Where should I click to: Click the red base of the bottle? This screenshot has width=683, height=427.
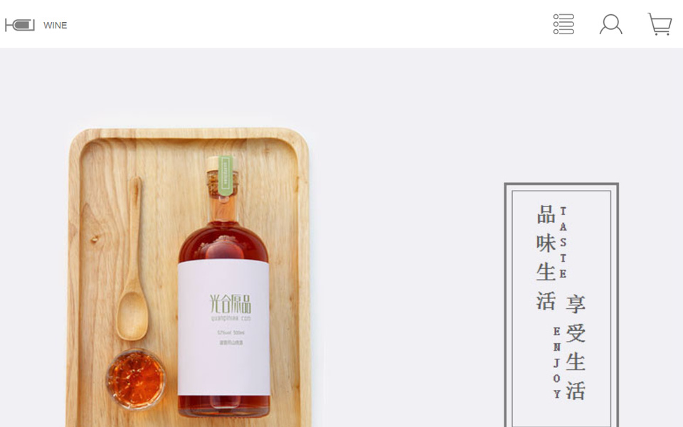pos(224,406)
